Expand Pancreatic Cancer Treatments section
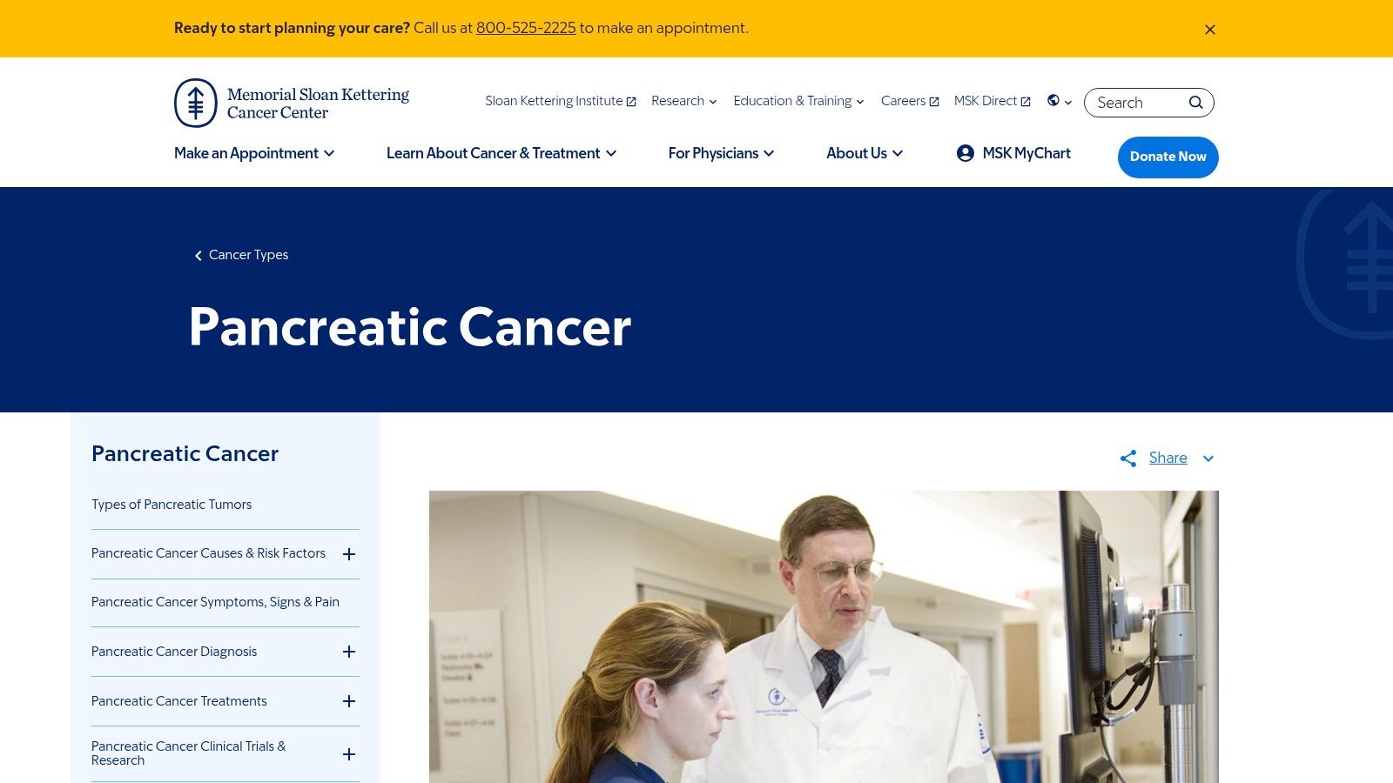Viewport: 1393px width, 783px height. pyautogui.click(x=348, y=701)
